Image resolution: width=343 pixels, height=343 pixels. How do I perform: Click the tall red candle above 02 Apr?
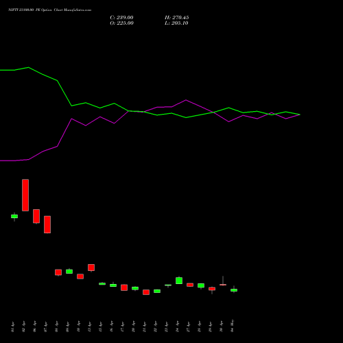tap(25, 195)
